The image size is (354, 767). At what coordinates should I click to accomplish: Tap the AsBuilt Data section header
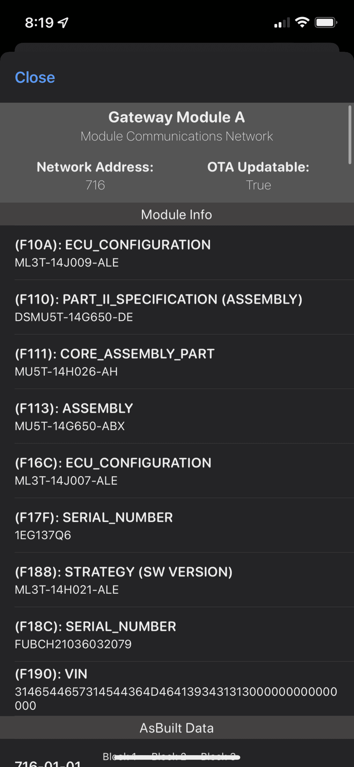pos(177,728)
